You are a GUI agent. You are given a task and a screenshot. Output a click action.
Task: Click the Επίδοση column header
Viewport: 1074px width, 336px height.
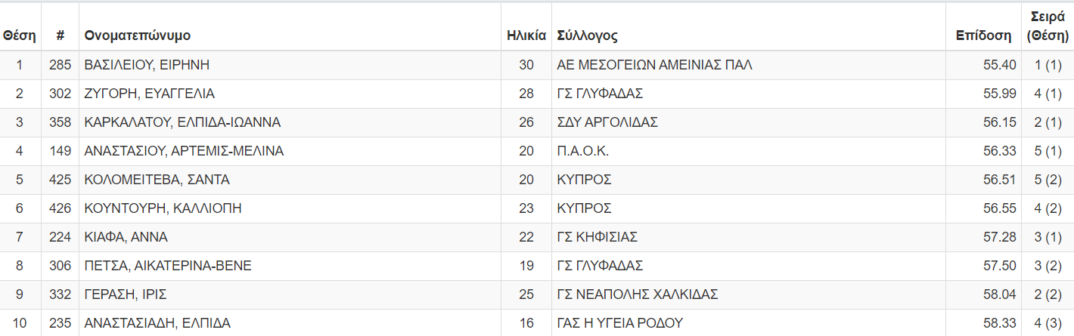pyautogui.click(x=983, y=35)
